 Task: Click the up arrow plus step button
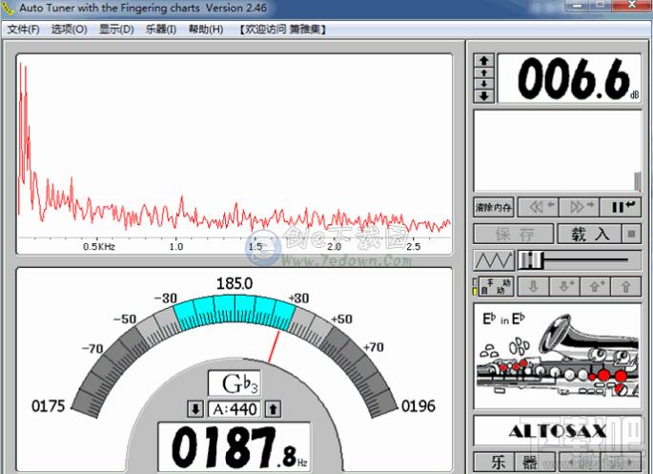(x=595, y=287)
